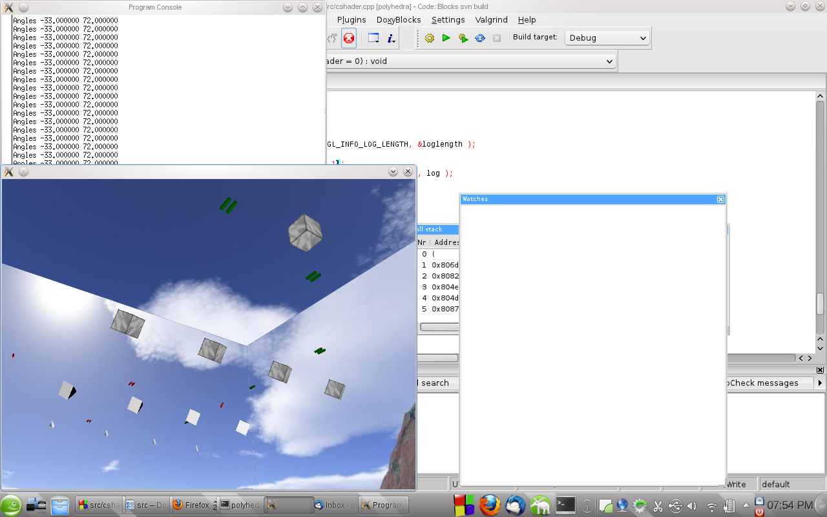Viewport: 827px width, 517px height.
Task: Click the Build gear icon
Action: 430,38
